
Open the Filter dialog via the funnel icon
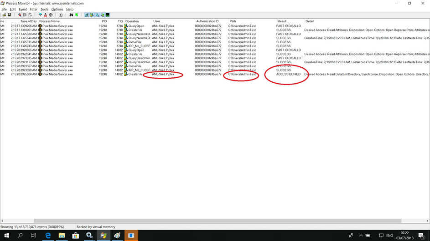click(40, 15)
